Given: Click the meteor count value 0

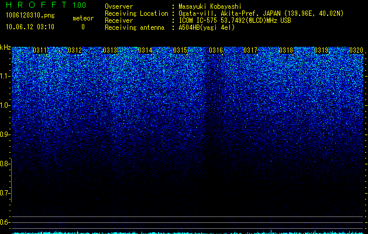Looking at the screenshot, I should pos(83,27).
